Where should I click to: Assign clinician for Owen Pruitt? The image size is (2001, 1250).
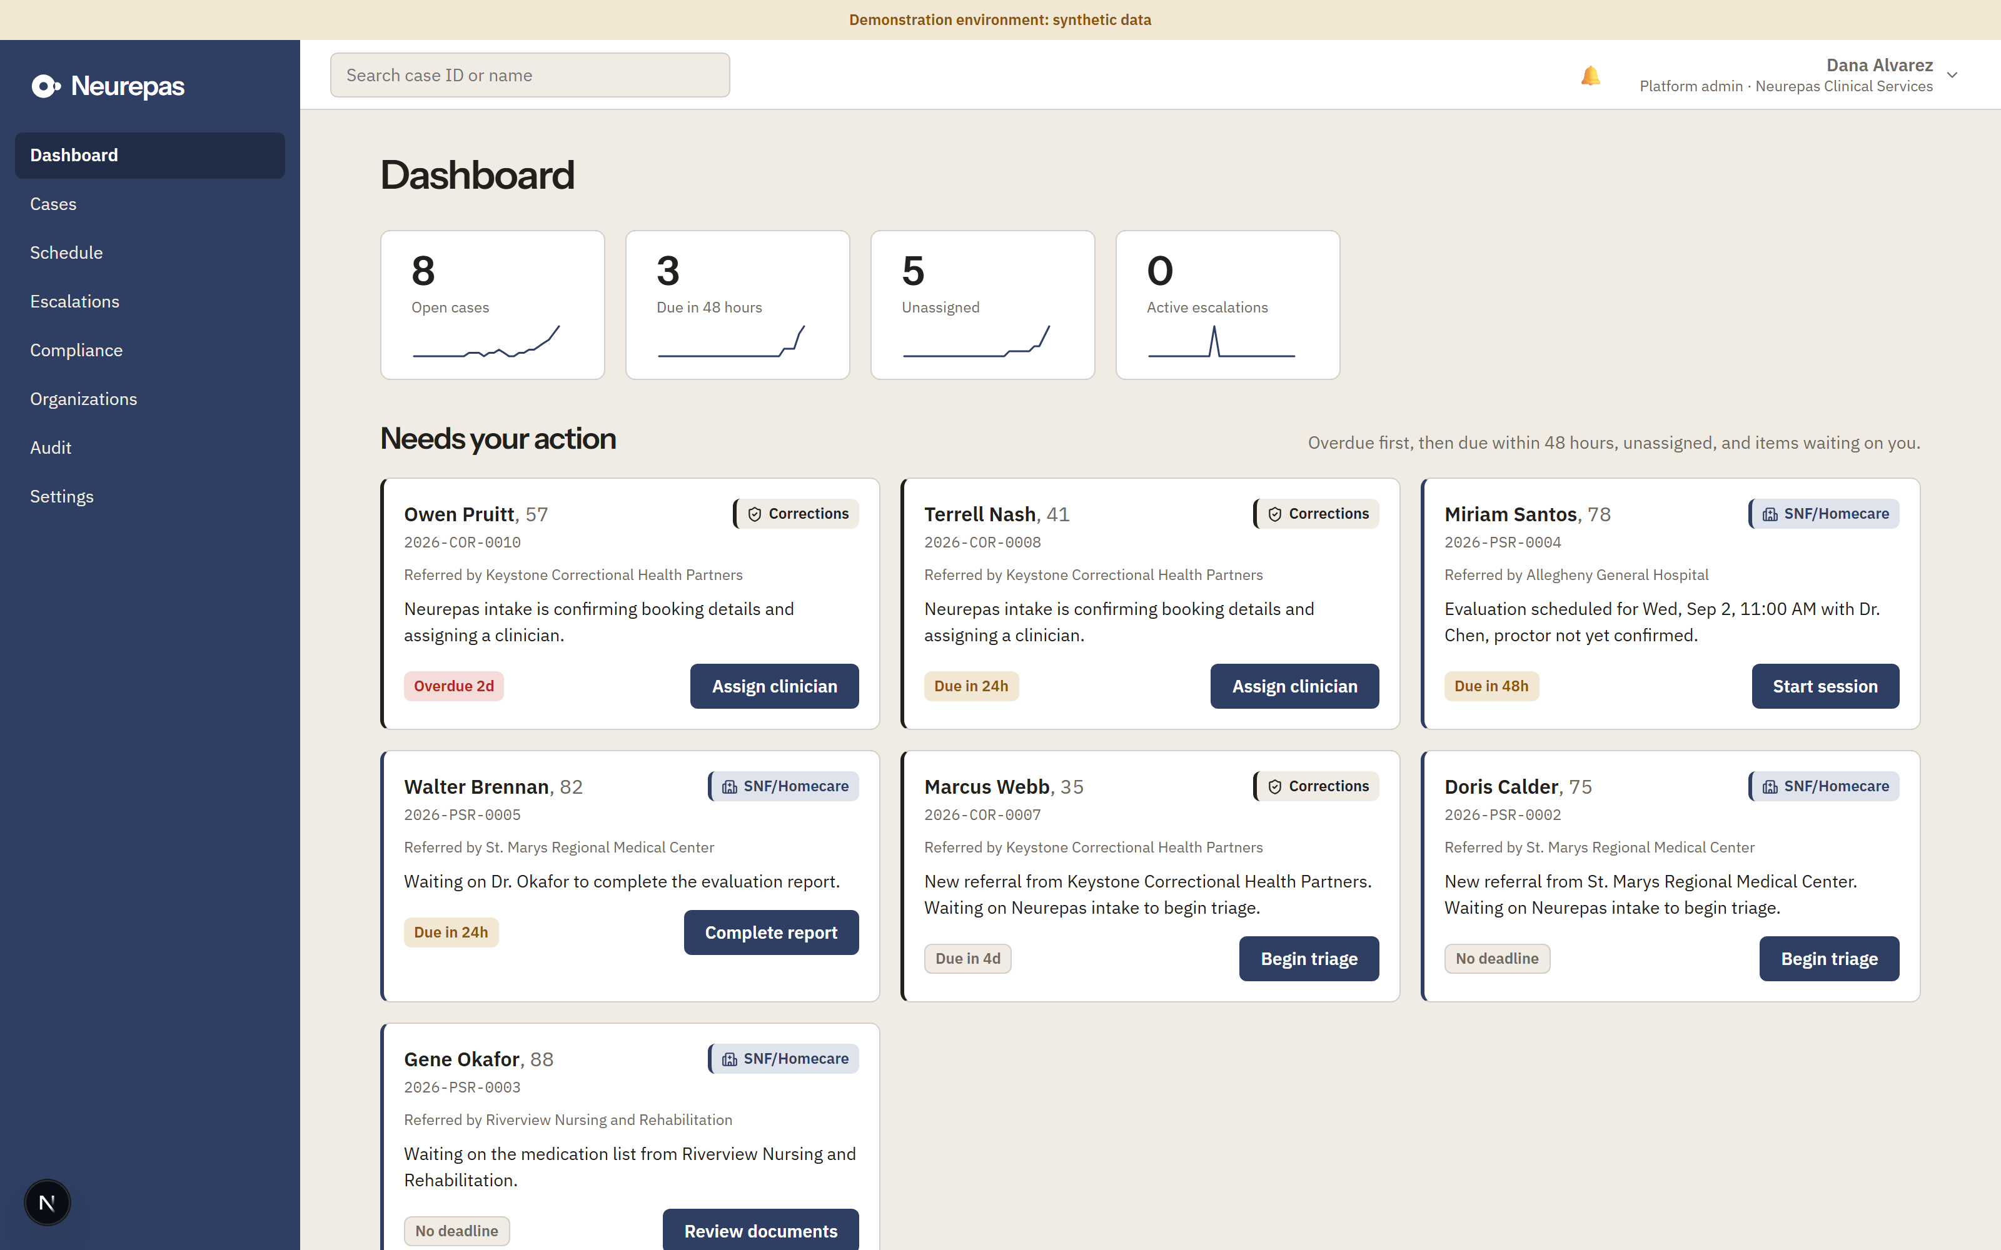point(774,686)
